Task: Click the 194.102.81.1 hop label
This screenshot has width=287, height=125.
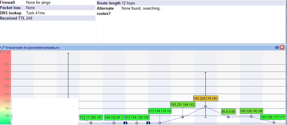Action: click(114, 117)
